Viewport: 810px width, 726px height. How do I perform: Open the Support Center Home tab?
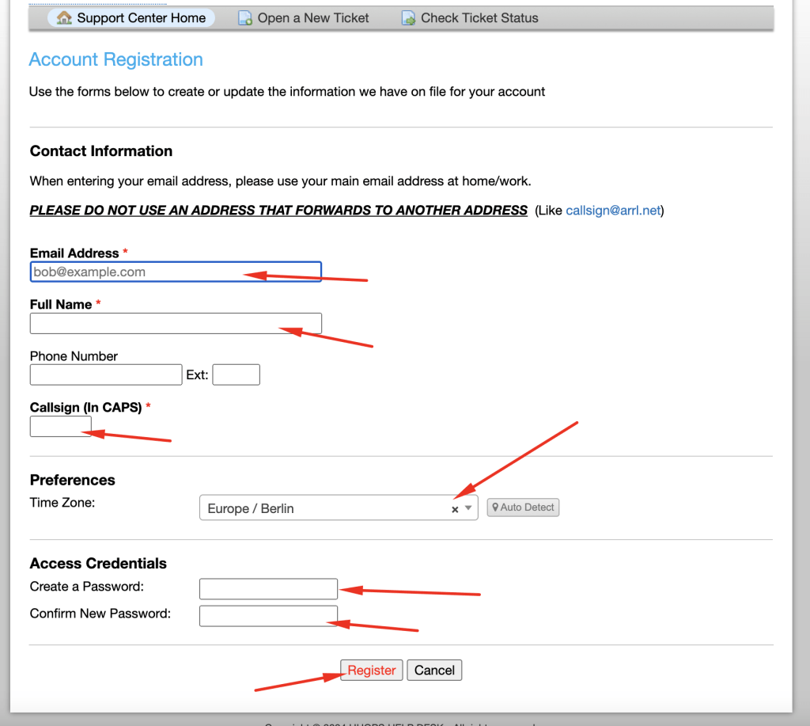point(141,17)
